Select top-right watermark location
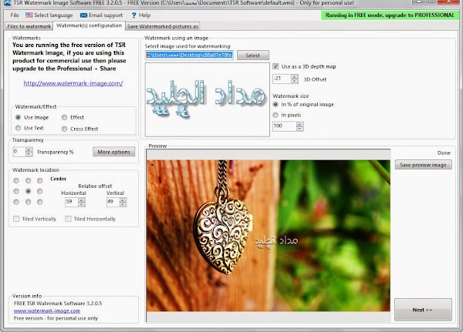Screen dimensions: 463x332 click(39, 180)
